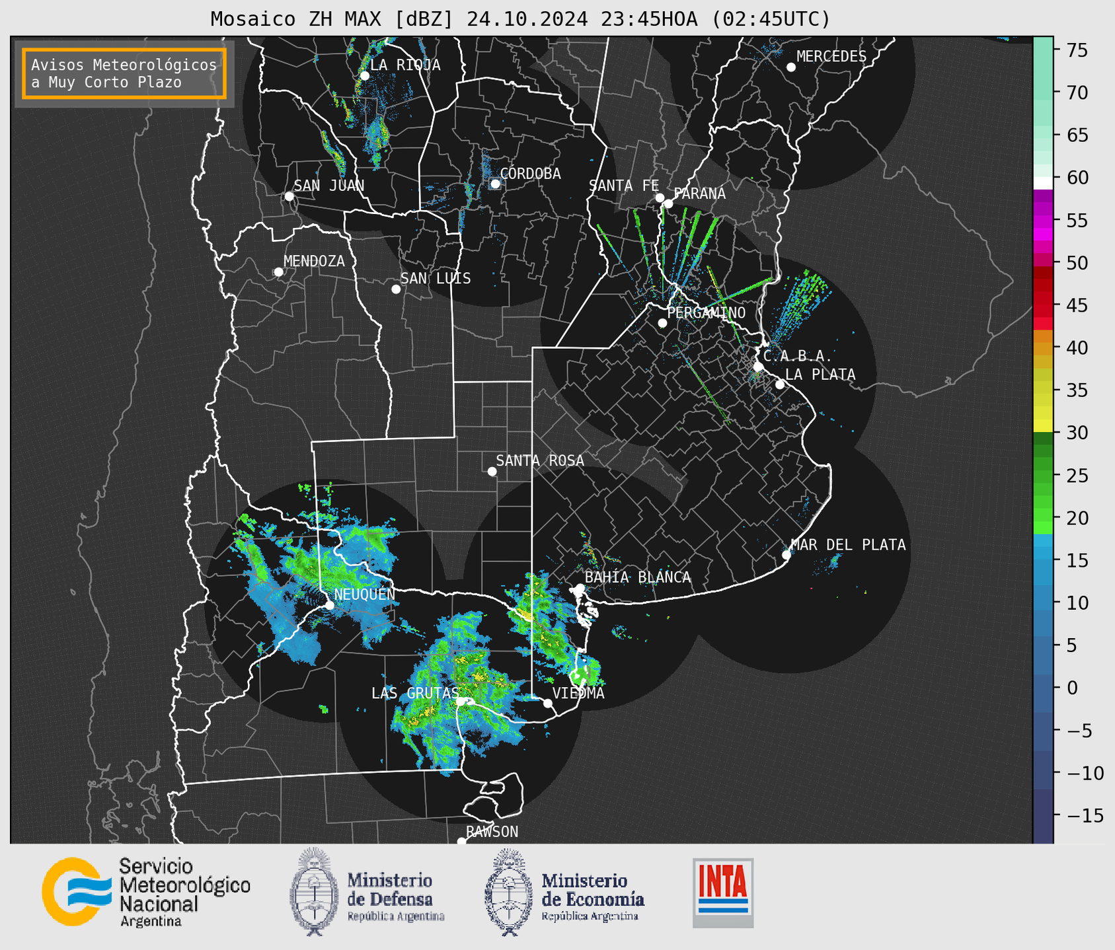The image size is (1115, 950).
Task: Click the INTA logo
Action: (x=723, y=893)
